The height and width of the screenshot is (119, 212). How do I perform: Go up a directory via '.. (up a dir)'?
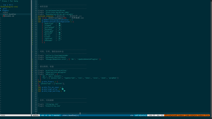pyautogui.click(x=7, y=5)
